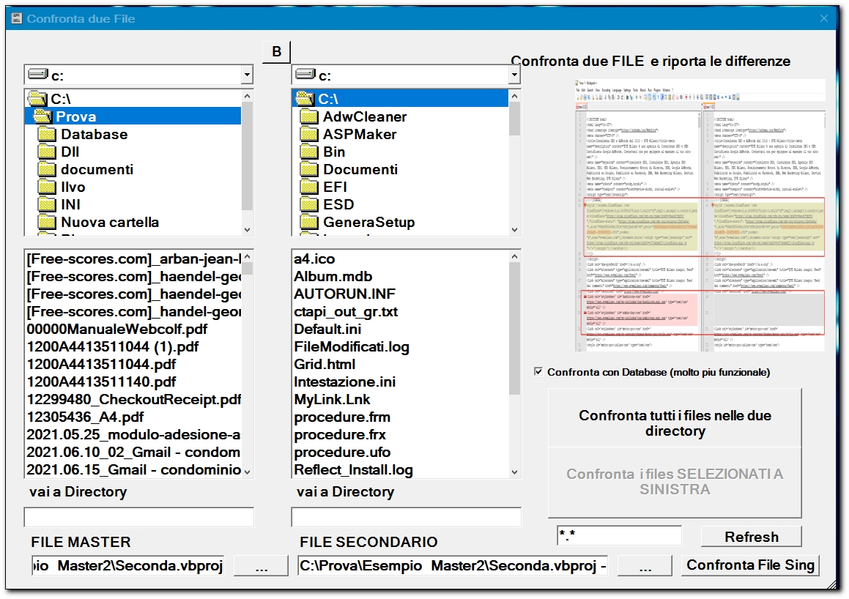This screenshot has height=599, width=849.
Task: Click the Bin folder icon
Action: pyautogui.click(x=309, y=152)
